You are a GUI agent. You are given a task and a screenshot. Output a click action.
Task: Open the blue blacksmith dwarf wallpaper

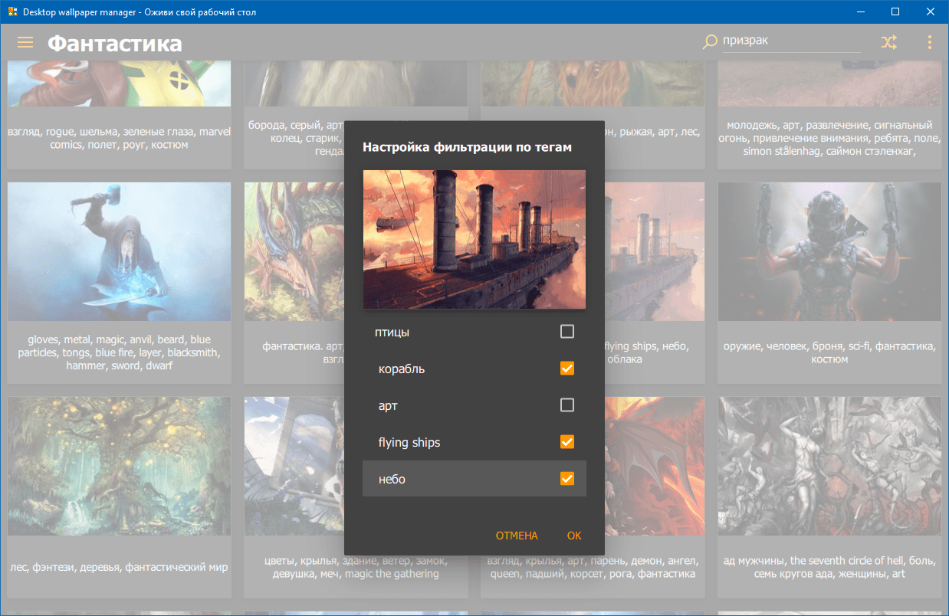click(120, 251)
